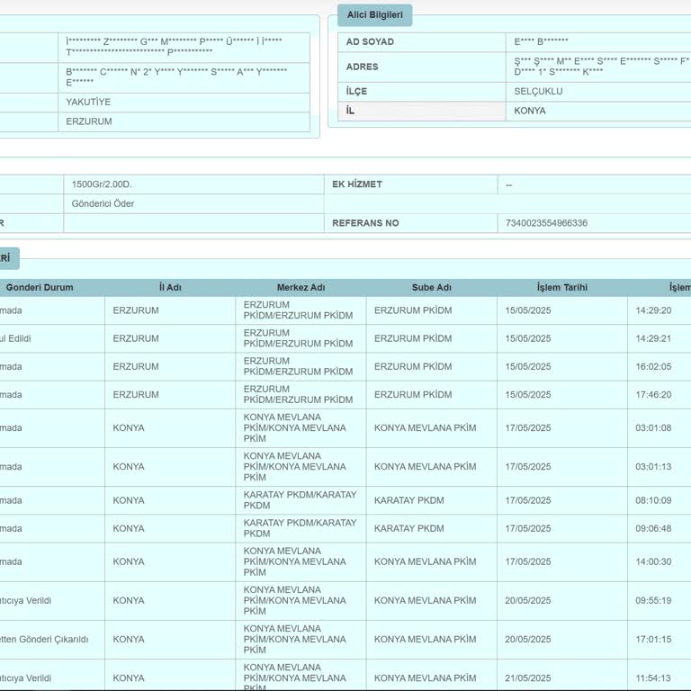
Task: Select the row dated 20/05/2025 at 17:01:15
Action: [x=345, y=640]
